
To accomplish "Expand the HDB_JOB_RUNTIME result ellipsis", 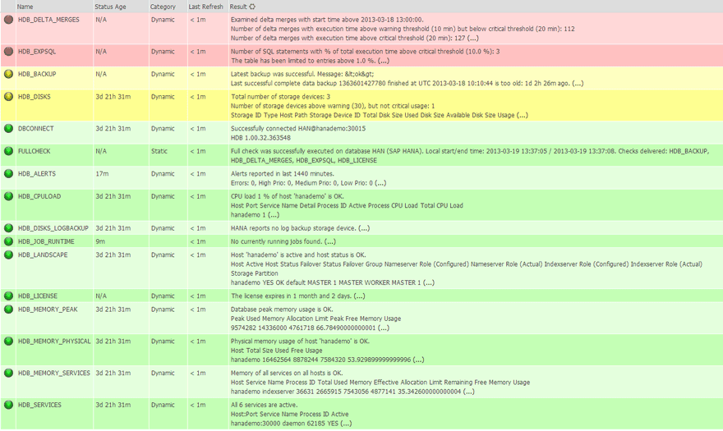I will (x=329, y=241).
